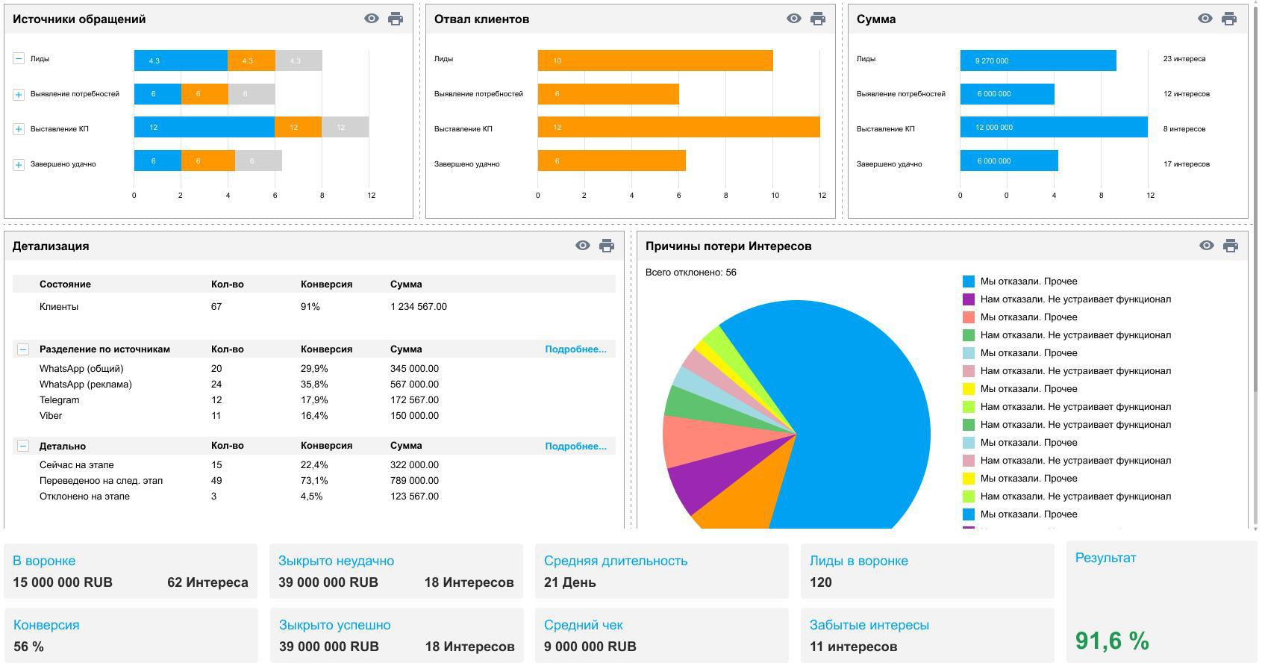Print the Детализация table
1262x669 pixels.
[x=607, y=246]
